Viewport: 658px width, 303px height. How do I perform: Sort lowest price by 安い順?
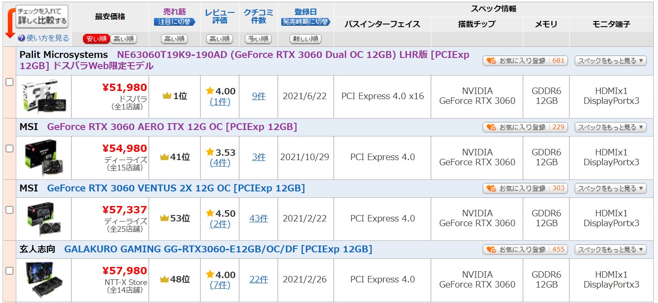pyautogui.click(x=96, y=39)
